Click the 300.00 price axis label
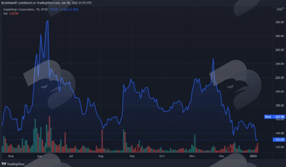Viewport: 286px width, 167px height. coord(279,22)
